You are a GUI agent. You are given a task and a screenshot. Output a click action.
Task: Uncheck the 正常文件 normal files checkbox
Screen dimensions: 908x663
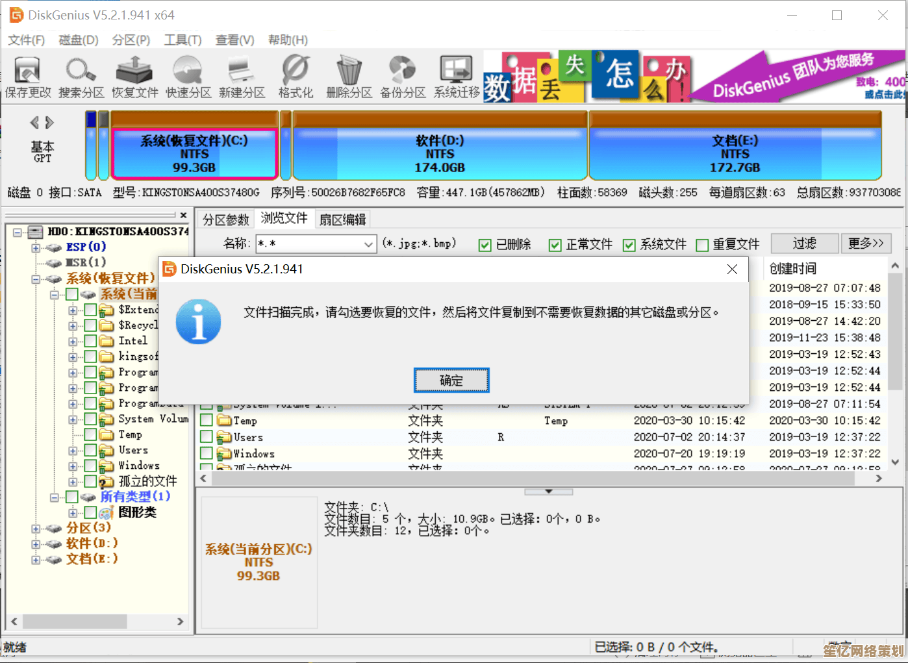click(555, 245)
